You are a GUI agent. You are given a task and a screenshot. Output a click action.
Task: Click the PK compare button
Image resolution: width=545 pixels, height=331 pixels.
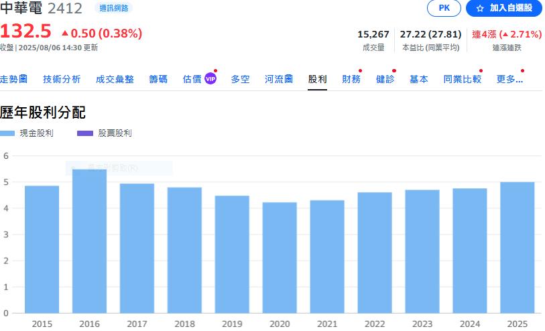click(444, 8)
